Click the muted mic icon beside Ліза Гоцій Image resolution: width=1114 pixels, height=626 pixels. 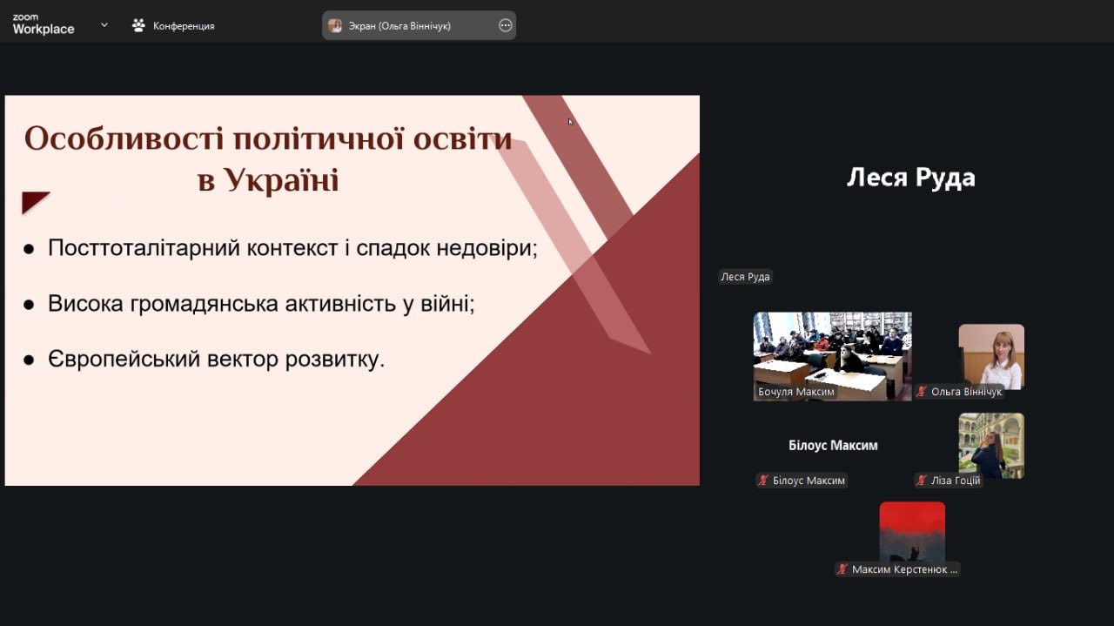coord(922,481)
